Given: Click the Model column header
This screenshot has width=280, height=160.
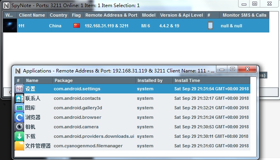Looking at the screenshot, I should [x=149, y=15].
